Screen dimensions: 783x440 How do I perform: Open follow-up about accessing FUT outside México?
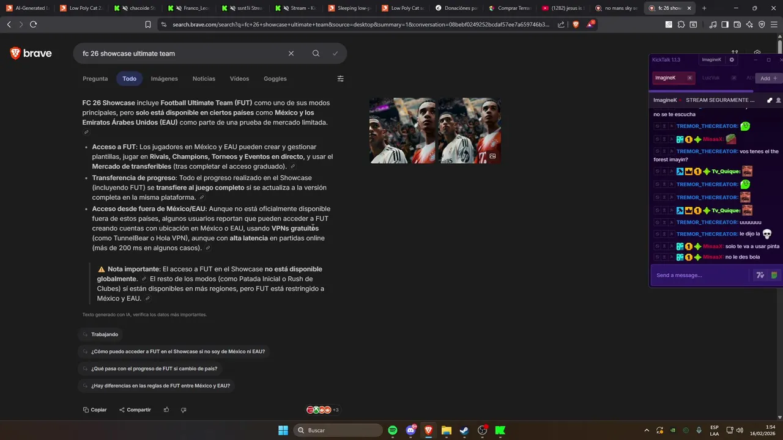click(173, 352)
